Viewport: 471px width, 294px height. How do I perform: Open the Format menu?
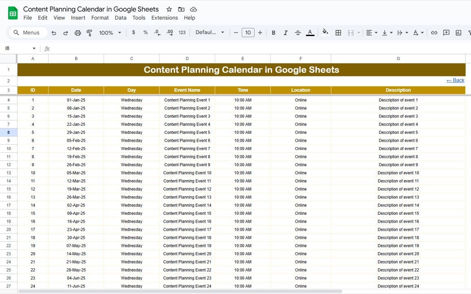tap(100, 18)
